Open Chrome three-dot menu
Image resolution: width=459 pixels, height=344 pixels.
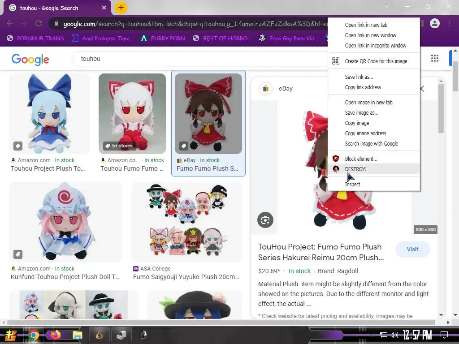(x=449, y=23)
